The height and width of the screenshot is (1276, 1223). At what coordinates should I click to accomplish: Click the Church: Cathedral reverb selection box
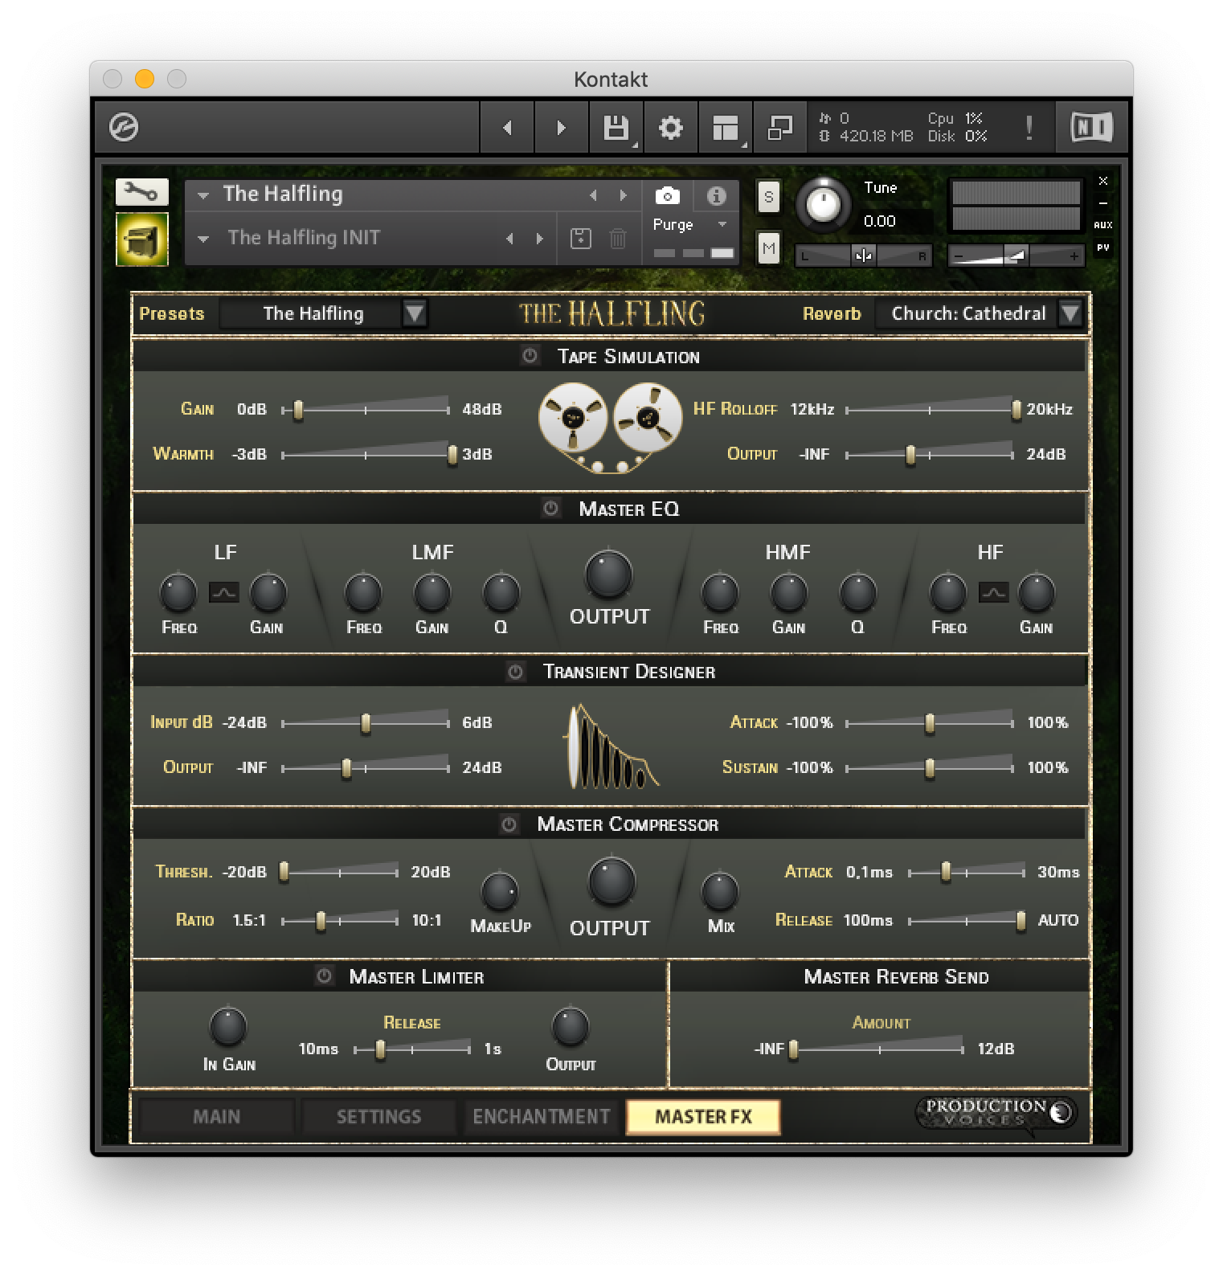coord(968,313)
